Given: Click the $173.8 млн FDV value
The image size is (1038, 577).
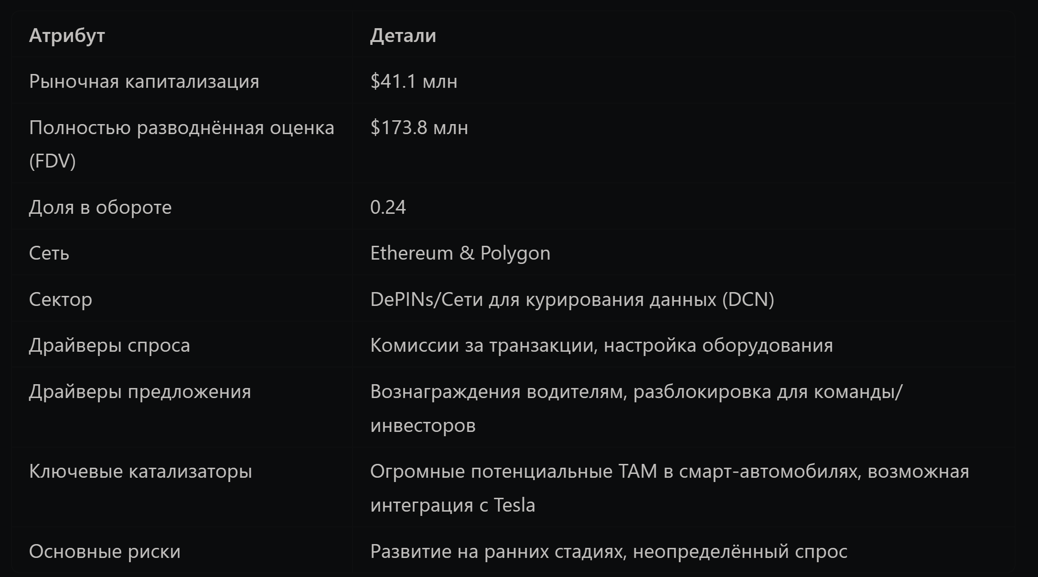Looking at the screenshot, I should 419,128.
